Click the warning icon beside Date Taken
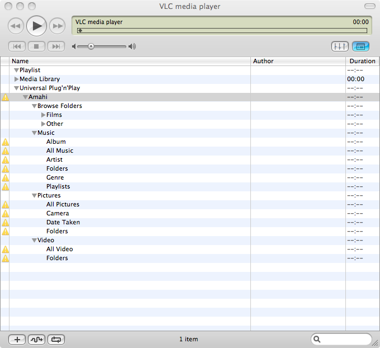 pos(6,223)
